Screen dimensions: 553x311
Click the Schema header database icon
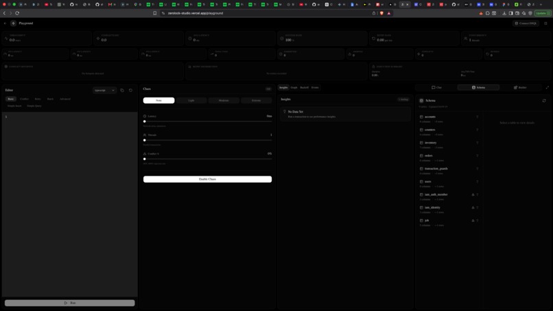pyautogui.click(x=421, y=101)
